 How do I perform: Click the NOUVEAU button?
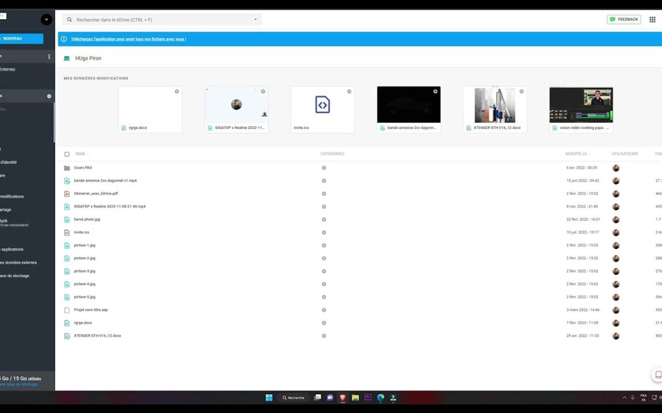click(21, 39)
